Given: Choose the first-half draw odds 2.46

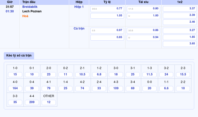Looking at the screenshot, I should pos(180,22).
